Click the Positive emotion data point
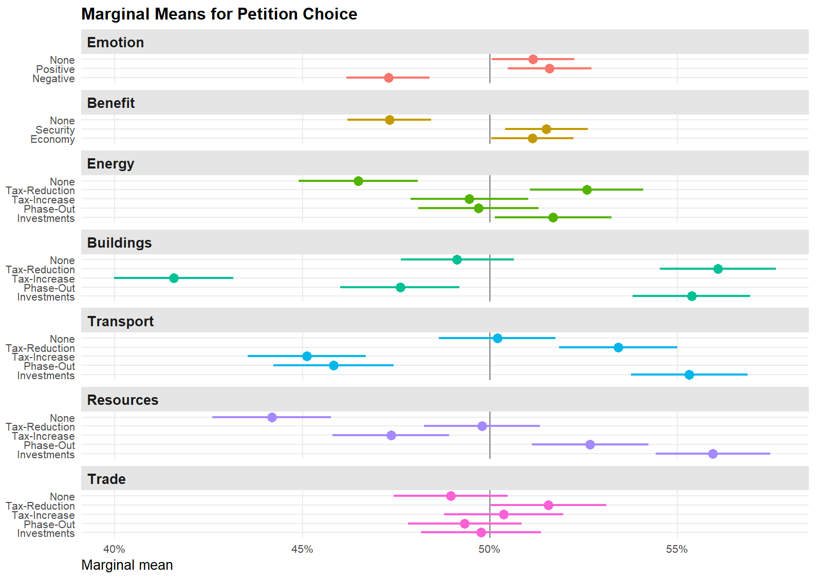The image size is (816, 579). click(549, 68)
